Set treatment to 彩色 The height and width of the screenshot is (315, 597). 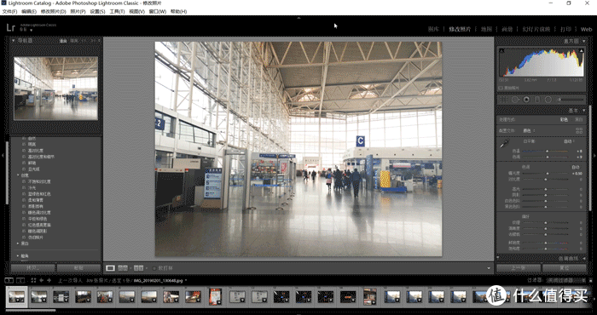tap(564, 119)
